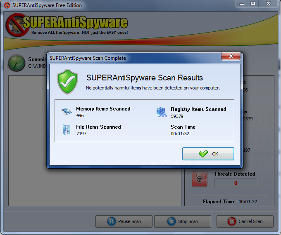Click the green radar scanning icon
This screenshot has width=281, height=235.
click(x=17, y=63)
